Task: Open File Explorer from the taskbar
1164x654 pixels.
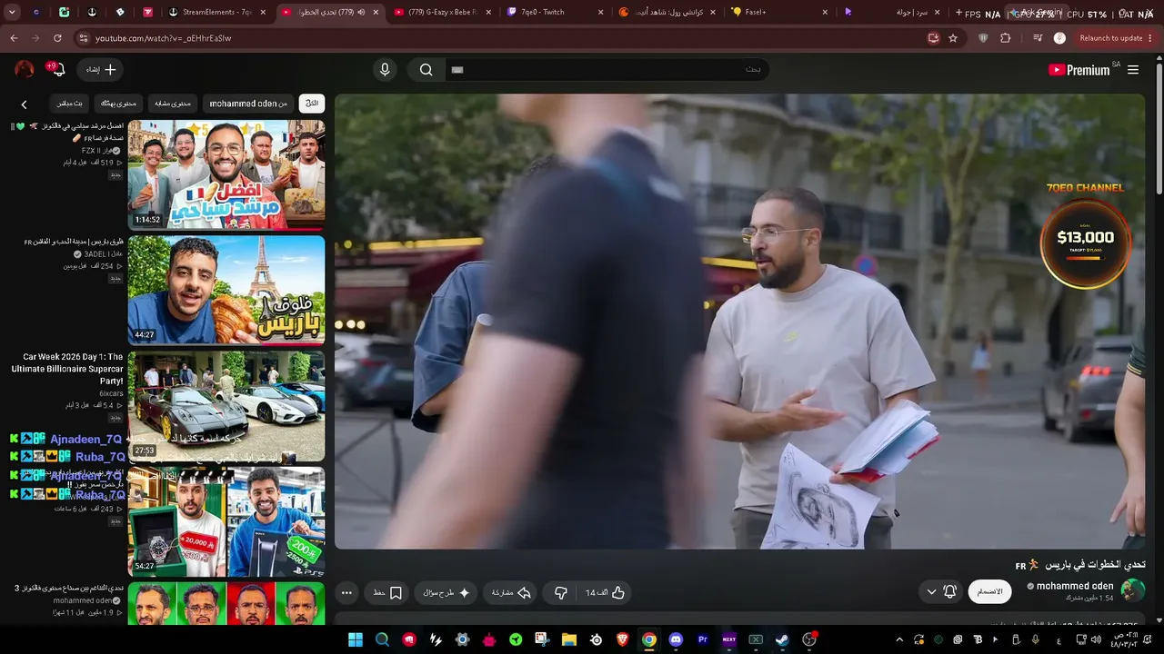Action: (569, 639)
